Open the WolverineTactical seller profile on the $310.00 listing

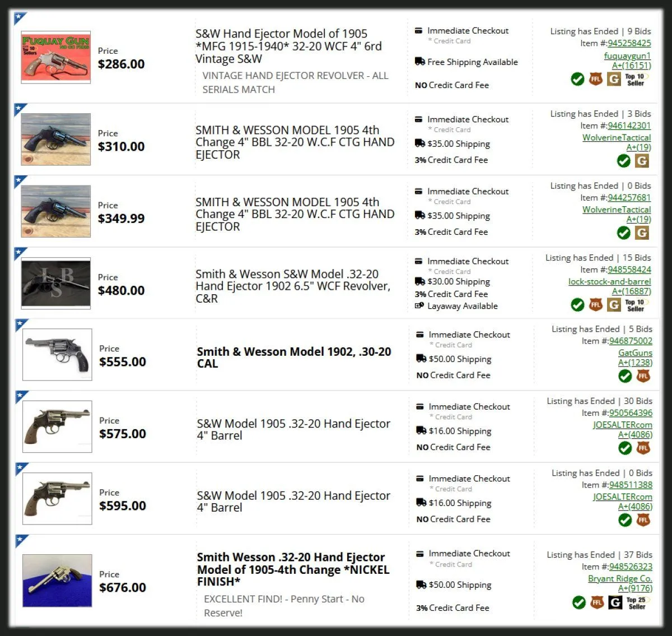pos(617,137)
